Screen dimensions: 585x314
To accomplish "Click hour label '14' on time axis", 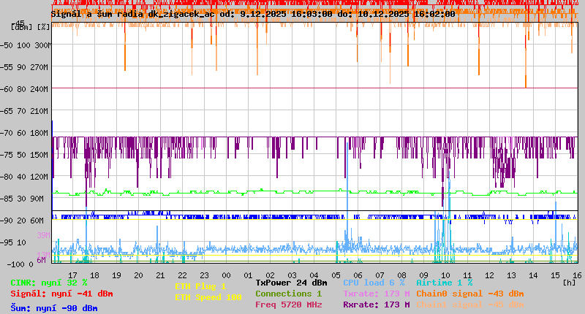I will pyautogui.click(x=534, y=275).
